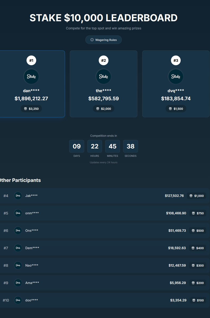Select the username doo****
Image resolution: width=210 pixels, height=318 pixels.
[32, 300]
